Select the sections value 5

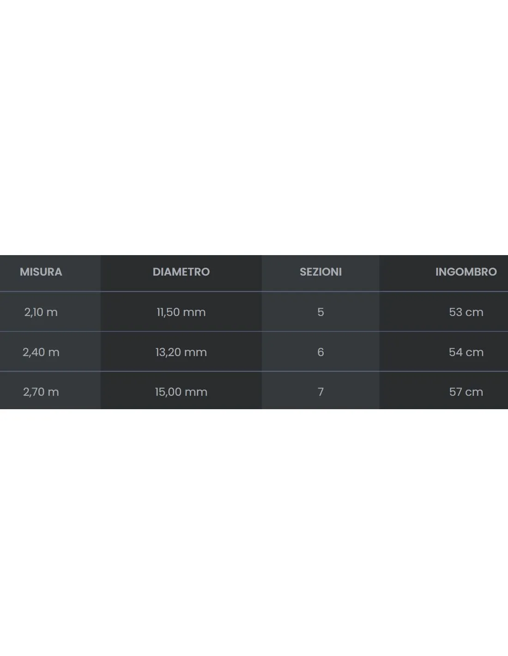[321, 312]
